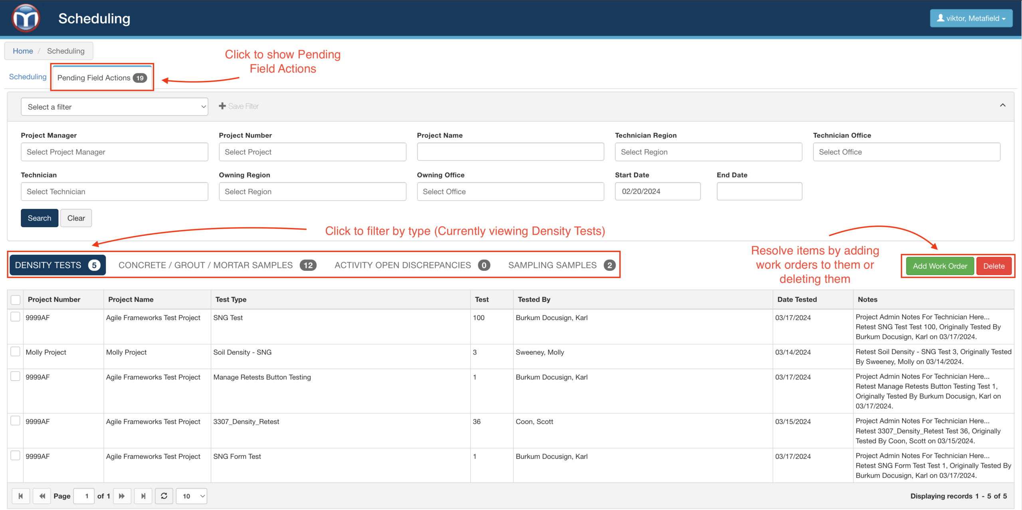The width and height of the screenshot is (1022, 510).
Task: Open the page size dropdown showing 10
Action: (x=192, y=496)
